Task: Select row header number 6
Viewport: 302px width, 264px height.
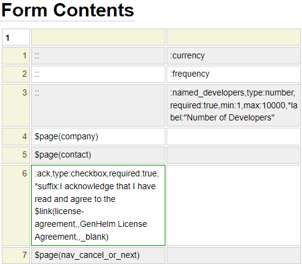Action: 16,205
